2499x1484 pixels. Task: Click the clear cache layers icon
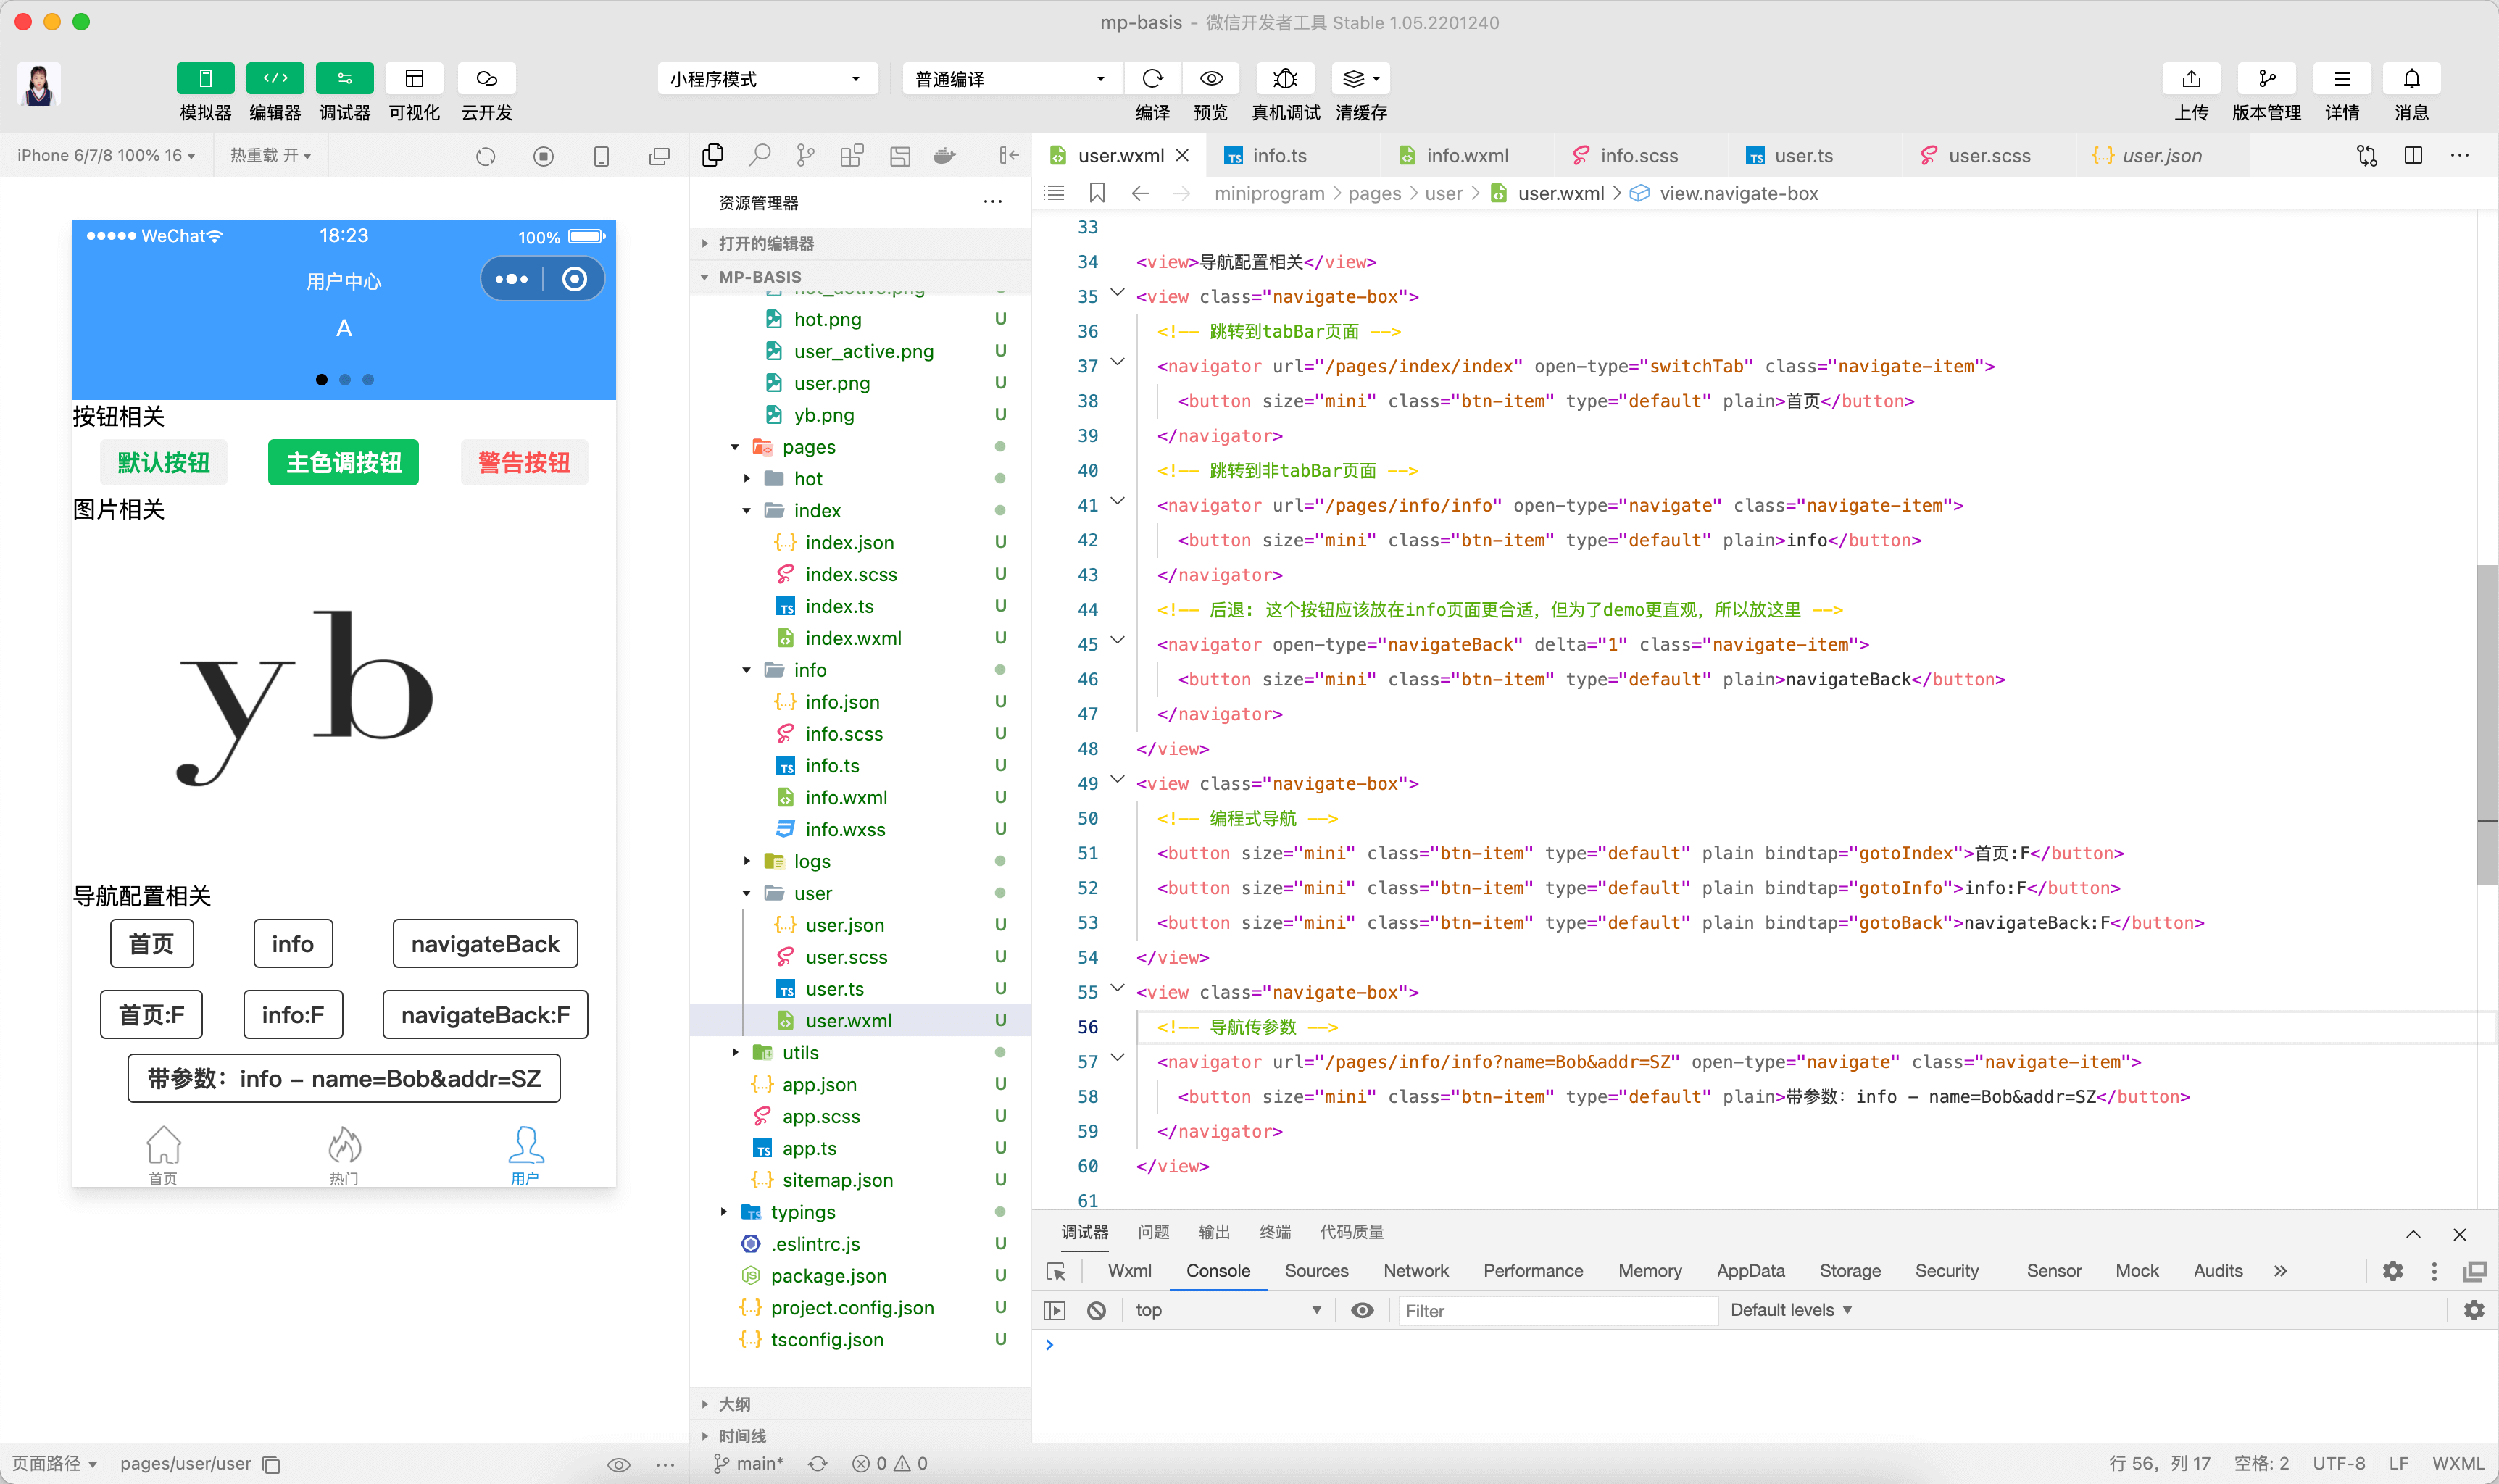tap(1360, 79)
